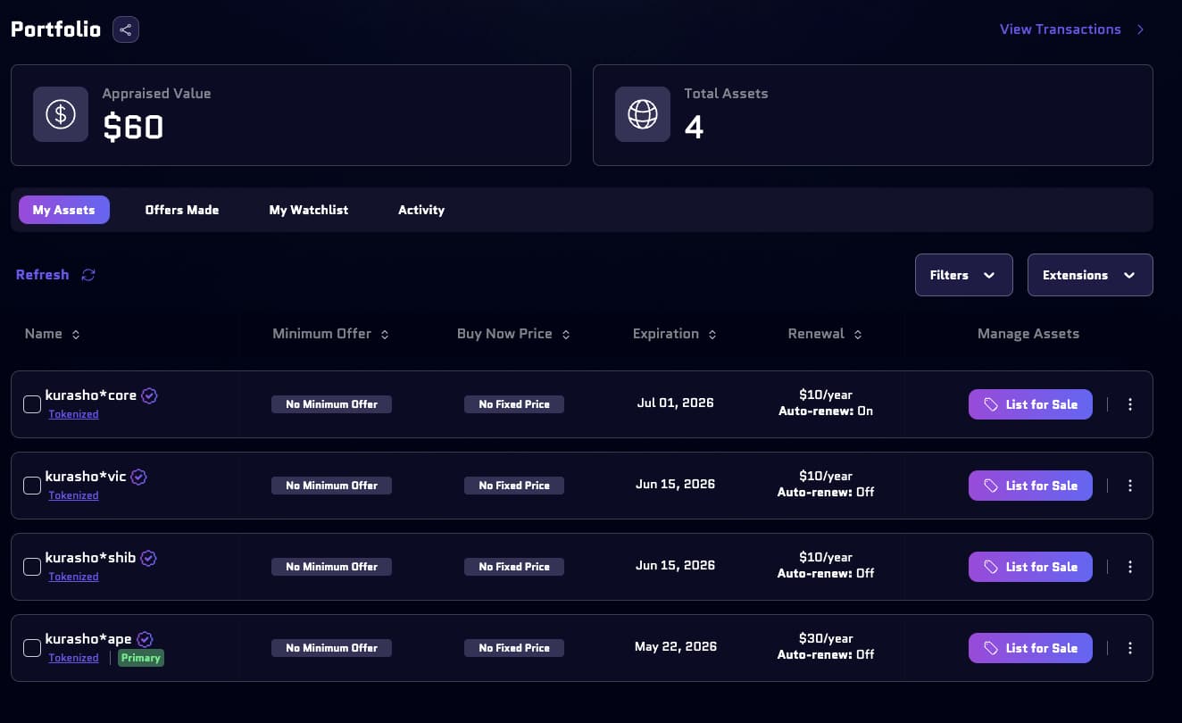Open the Extensions dropdown
This screenshot has height=723, width=1182.
(1089, 275)
